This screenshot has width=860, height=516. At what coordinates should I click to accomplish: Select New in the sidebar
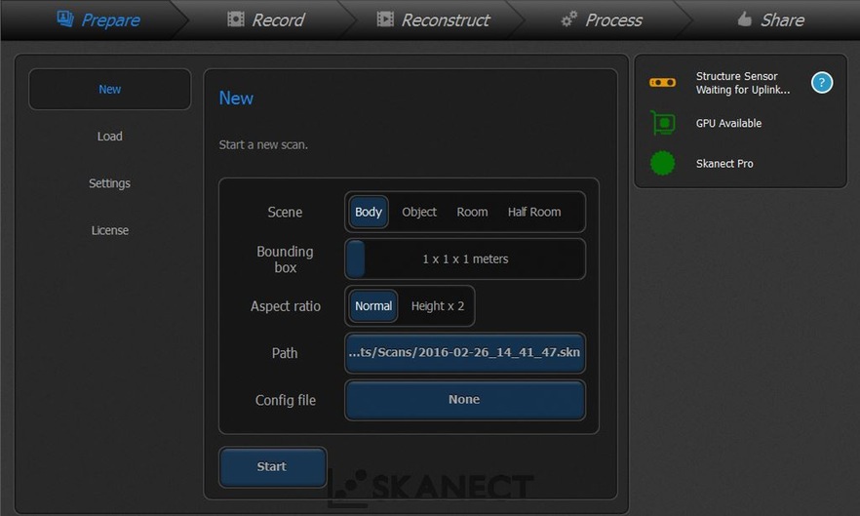coord(109,89)
